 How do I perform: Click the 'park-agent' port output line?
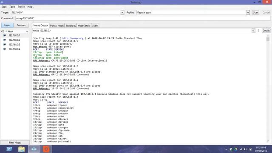51,58
